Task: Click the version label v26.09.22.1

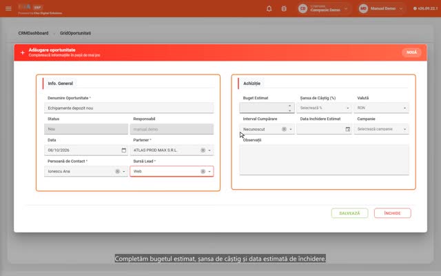Action: pyautogui.click(x=426, y=8)
